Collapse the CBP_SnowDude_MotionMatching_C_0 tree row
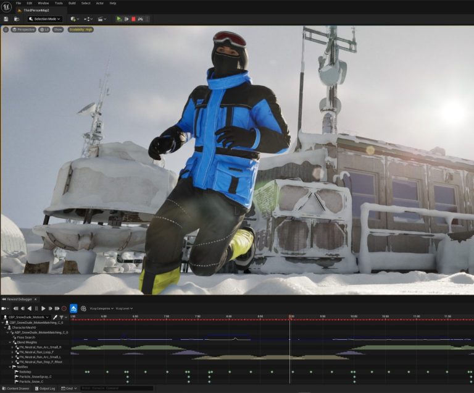This screenshot has height=393, width=474. pyautogui.click(x=3, y=323)
